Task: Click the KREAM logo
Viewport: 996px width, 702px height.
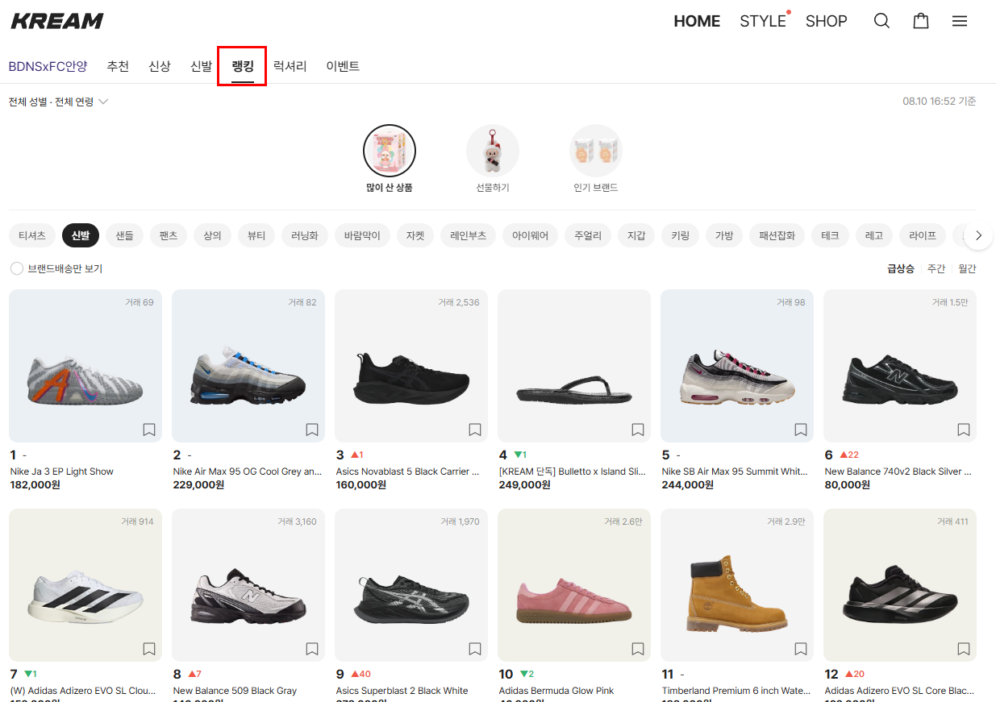Action: point(57,21)
